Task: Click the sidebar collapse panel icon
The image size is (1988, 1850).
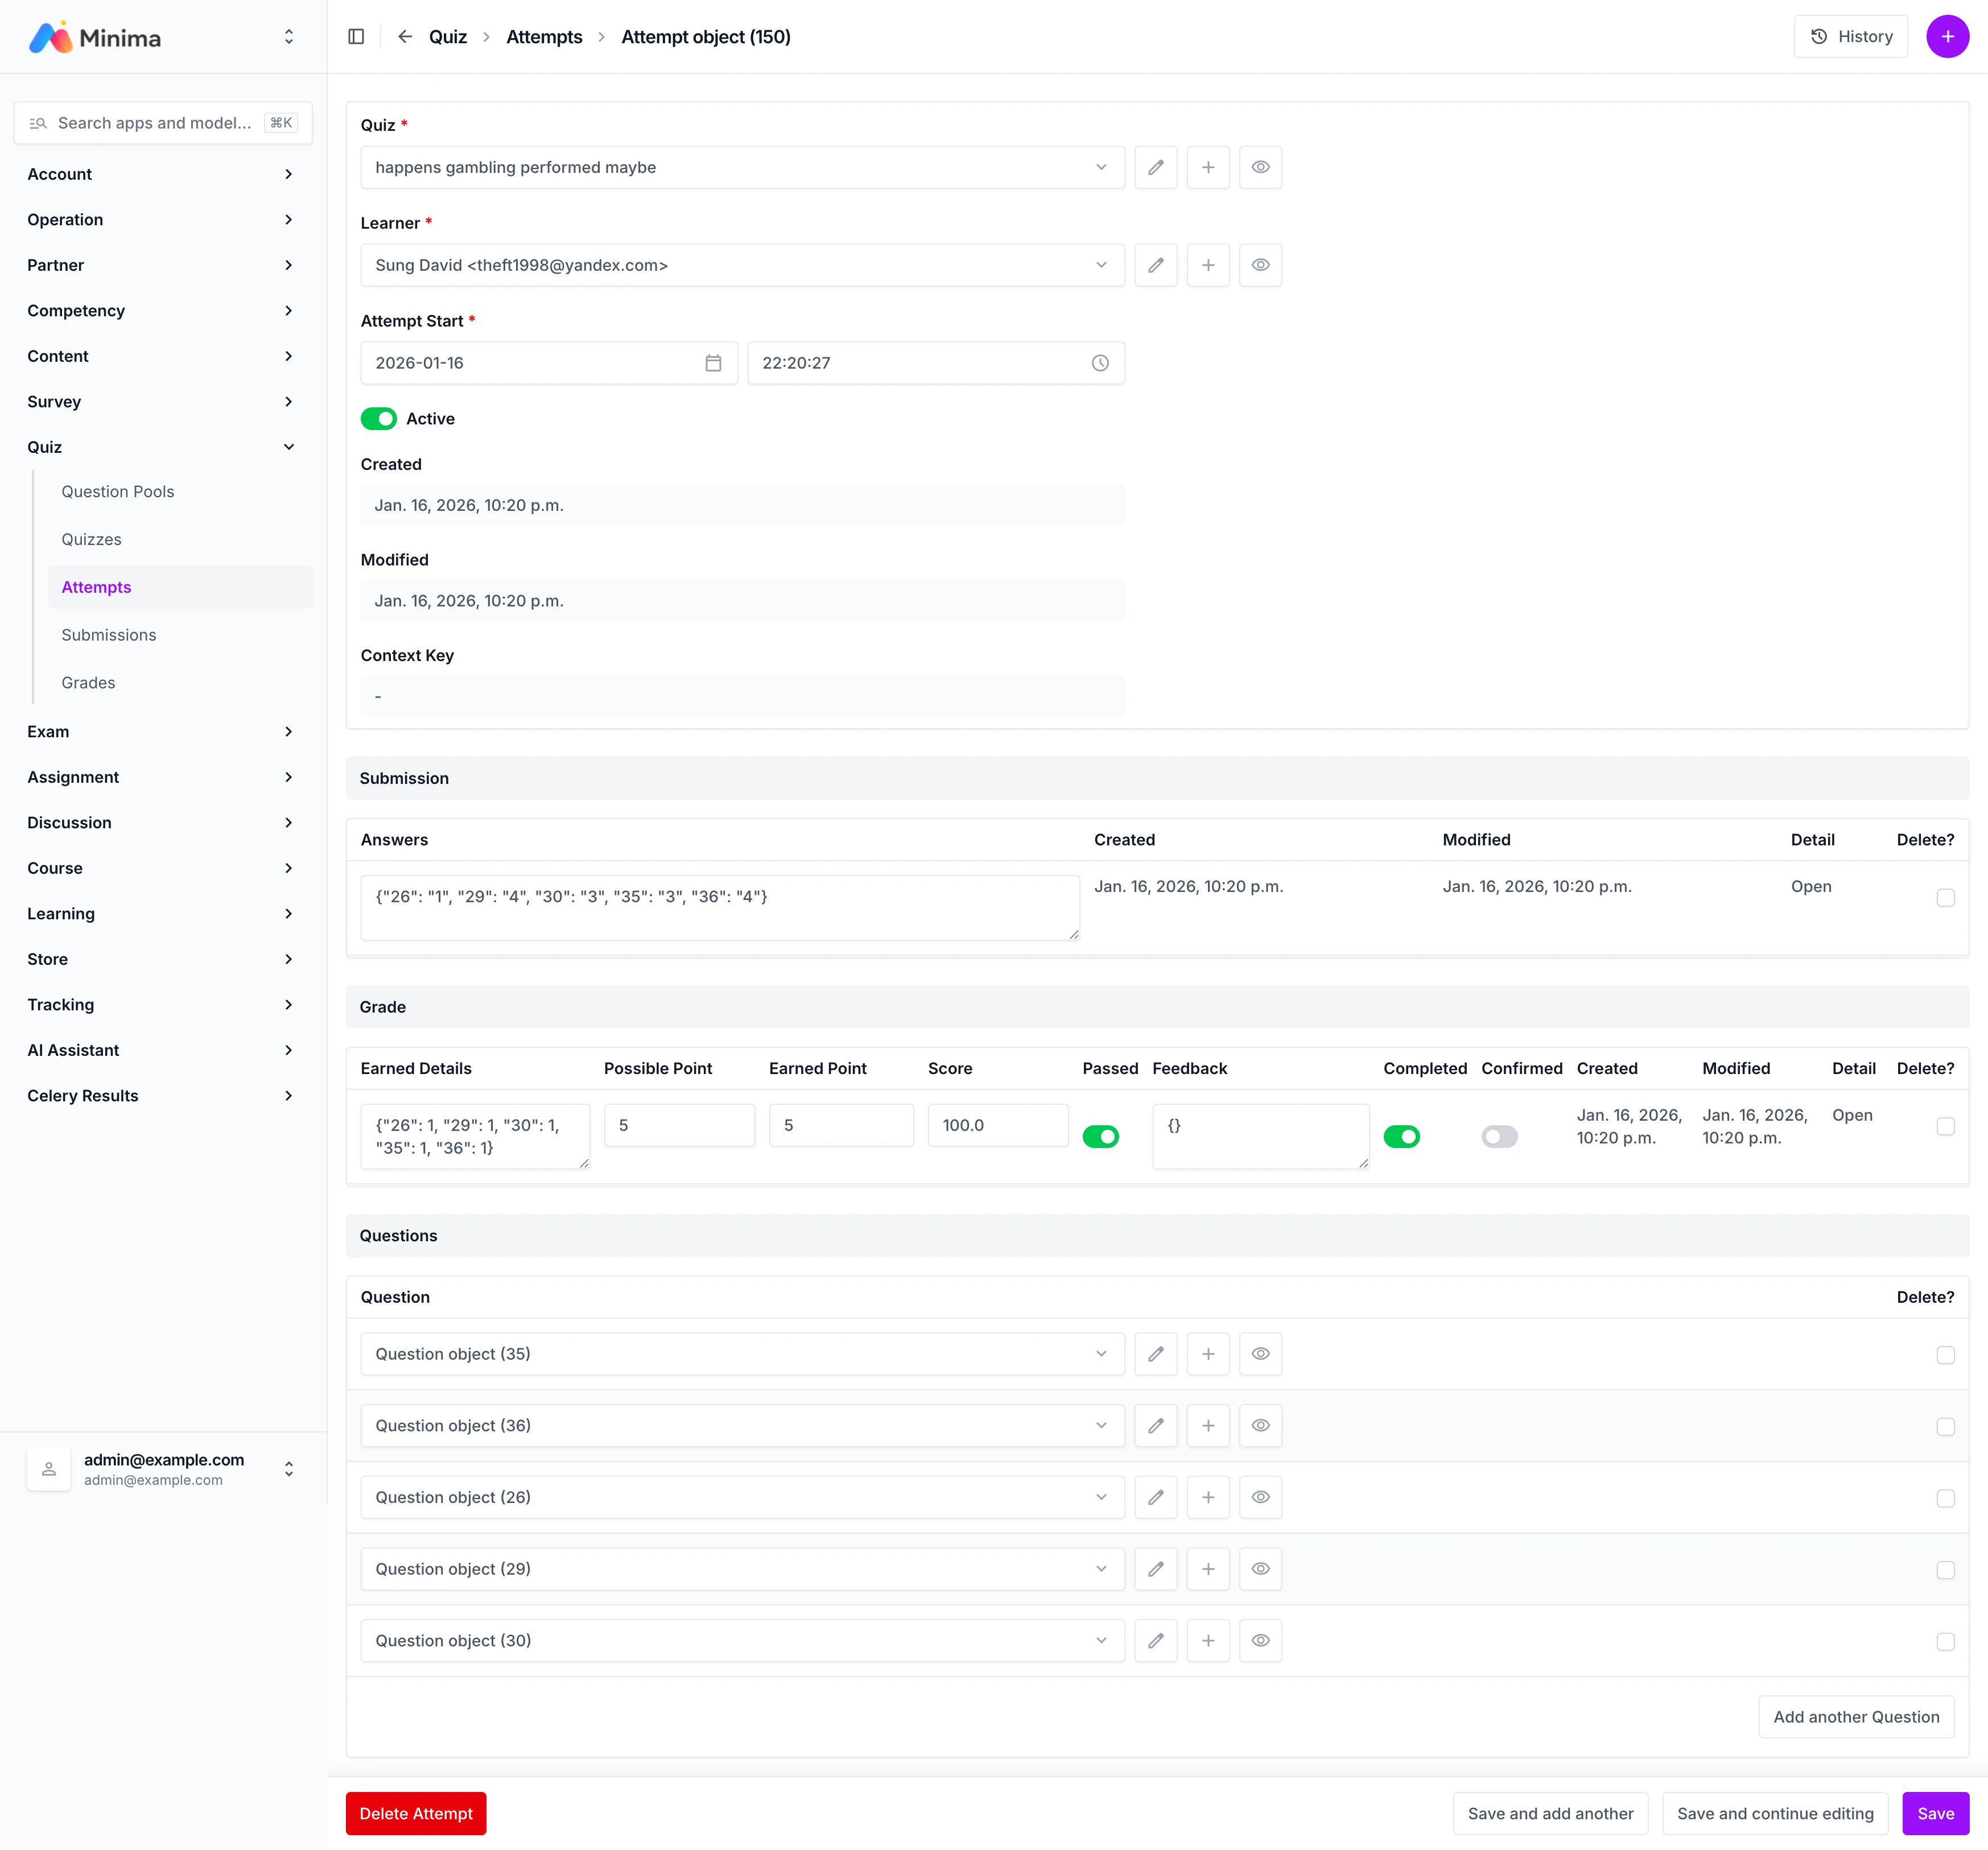Action: tap(356, 37)
